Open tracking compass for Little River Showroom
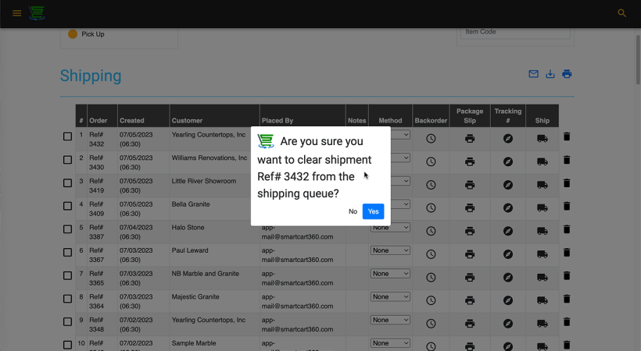The width and height of the screenshot is (641, 351). point(508,185)
